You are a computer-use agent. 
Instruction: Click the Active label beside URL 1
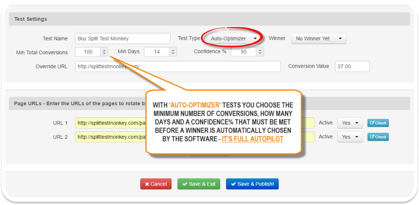(326, 123)
